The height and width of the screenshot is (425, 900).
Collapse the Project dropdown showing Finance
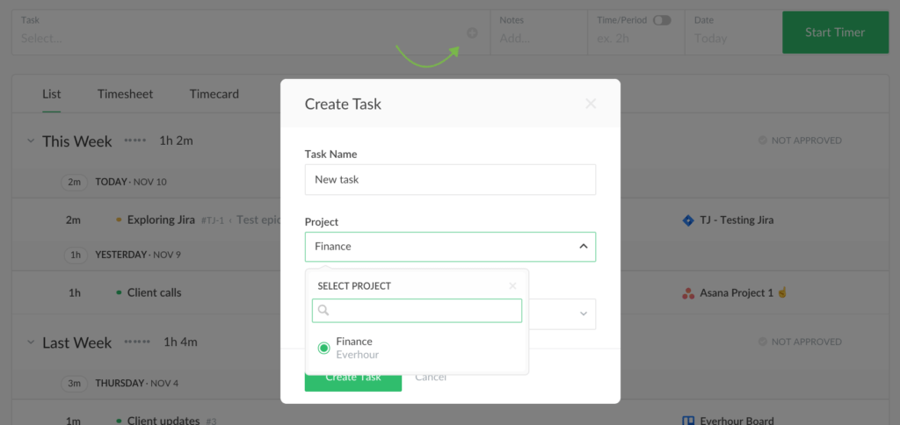pos(583,247)
